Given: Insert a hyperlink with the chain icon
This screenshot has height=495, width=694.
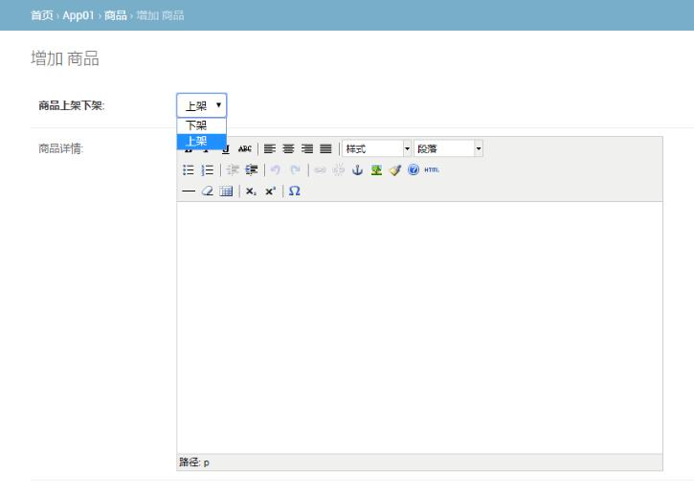Looking at the screenshot, I should coord(320,170).
